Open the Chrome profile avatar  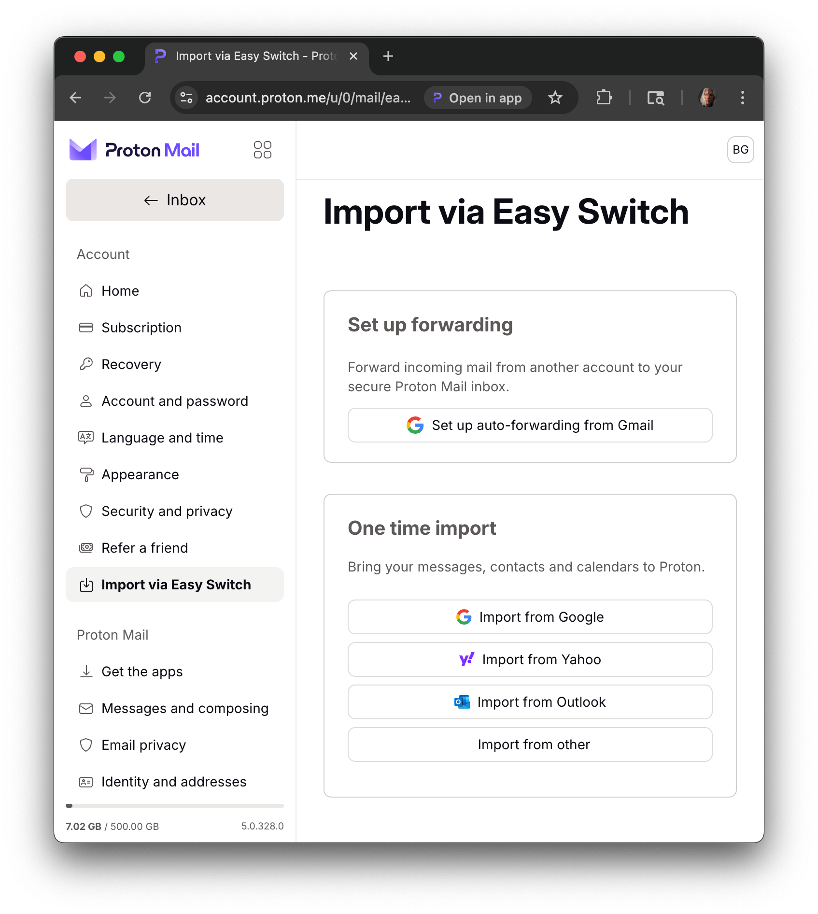click(x=707, y=98)
